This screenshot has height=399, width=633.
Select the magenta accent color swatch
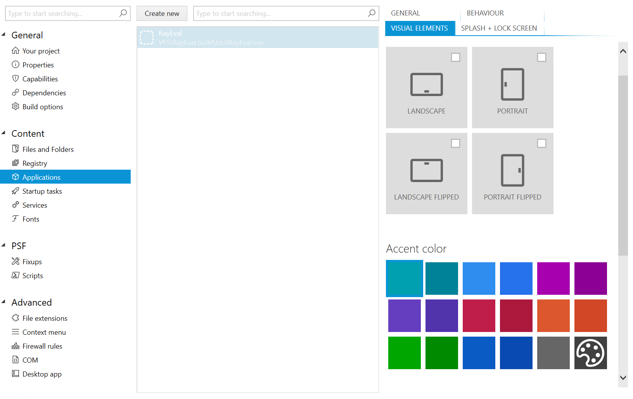pyautogui.click(x=553, y=278)
